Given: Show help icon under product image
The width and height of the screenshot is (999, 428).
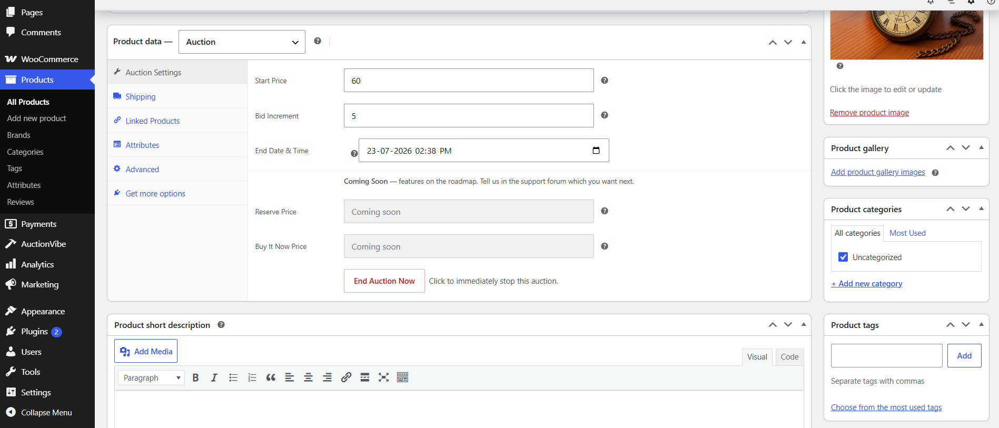Looking at the screenshot, I should tap(840, 66).
